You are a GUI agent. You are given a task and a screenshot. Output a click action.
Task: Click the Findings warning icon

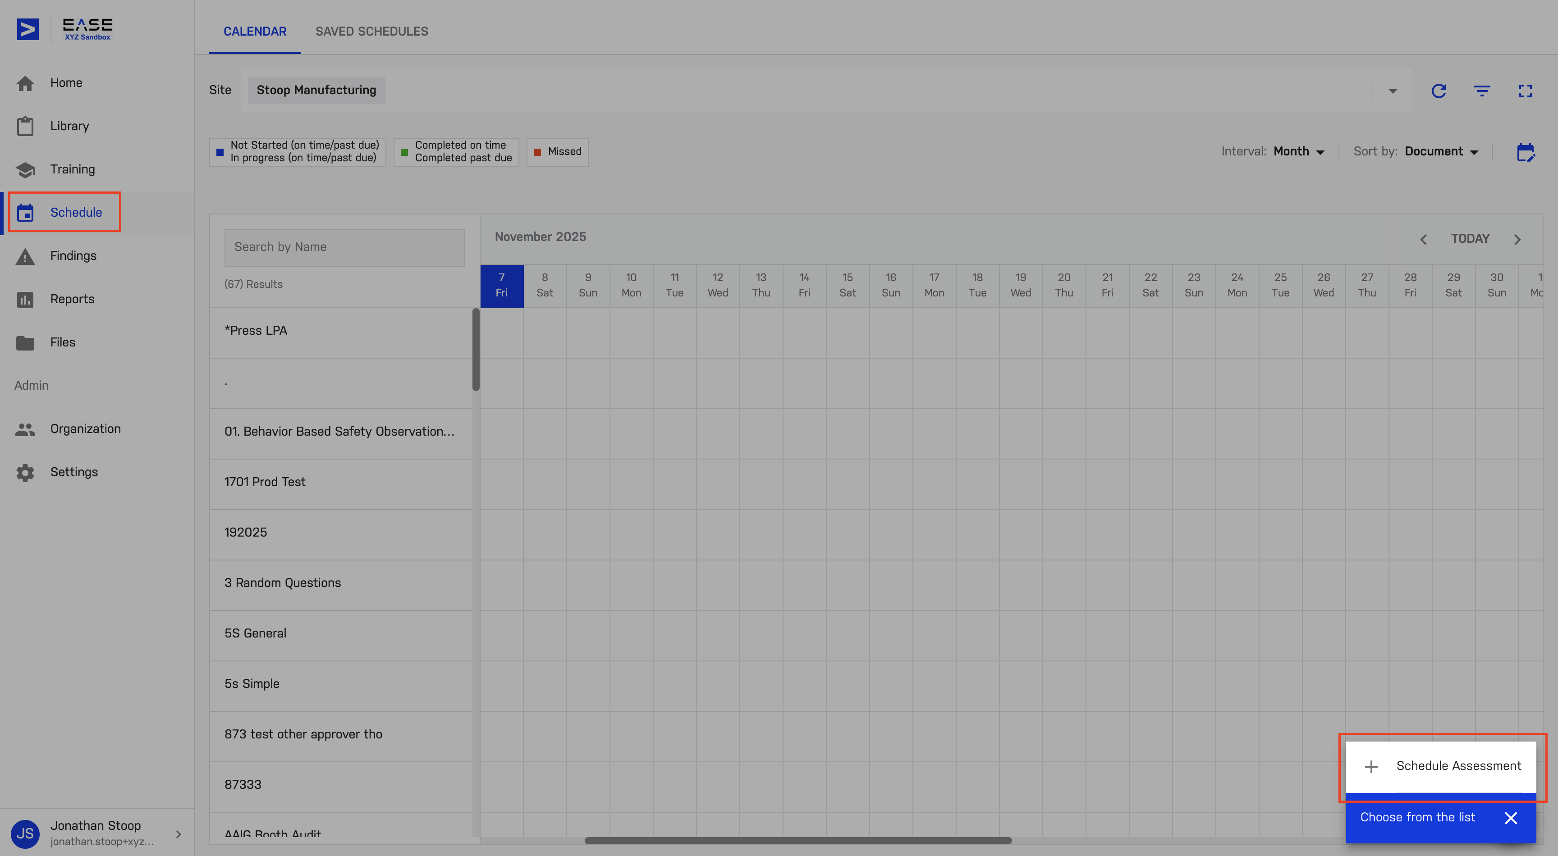click(25, 256)
